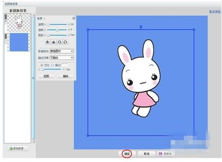The width and height of the screenshot is (222, 162).
Task: Select the bunny foreground layer thumbnail
Action: click(19, 23)
